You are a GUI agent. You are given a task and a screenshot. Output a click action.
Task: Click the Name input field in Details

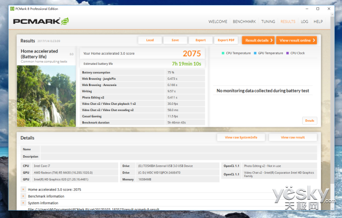(x=178, y=149)
